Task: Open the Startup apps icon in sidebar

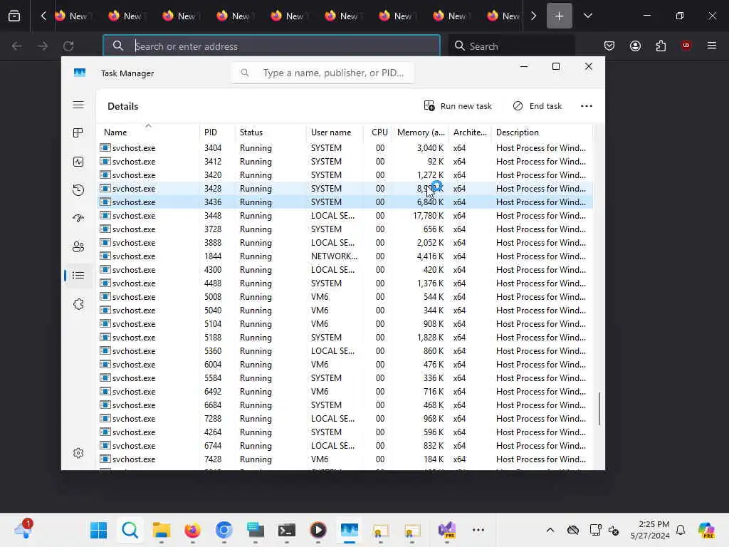Action: tap(78, 218)
